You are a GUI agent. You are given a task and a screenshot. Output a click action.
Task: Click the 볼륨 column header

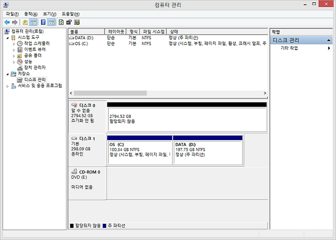click(x=86, y=32)
